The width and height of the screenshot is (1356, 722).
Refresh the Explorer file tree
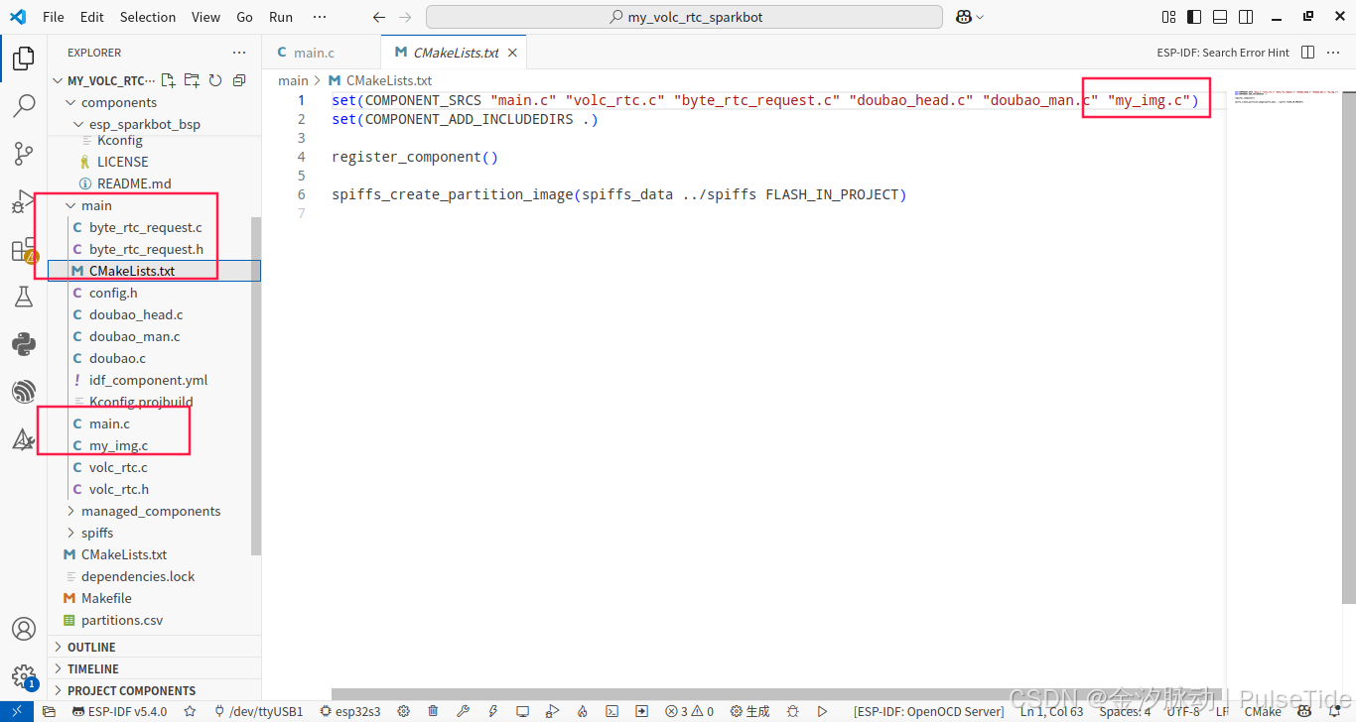[x=214, y=80]
